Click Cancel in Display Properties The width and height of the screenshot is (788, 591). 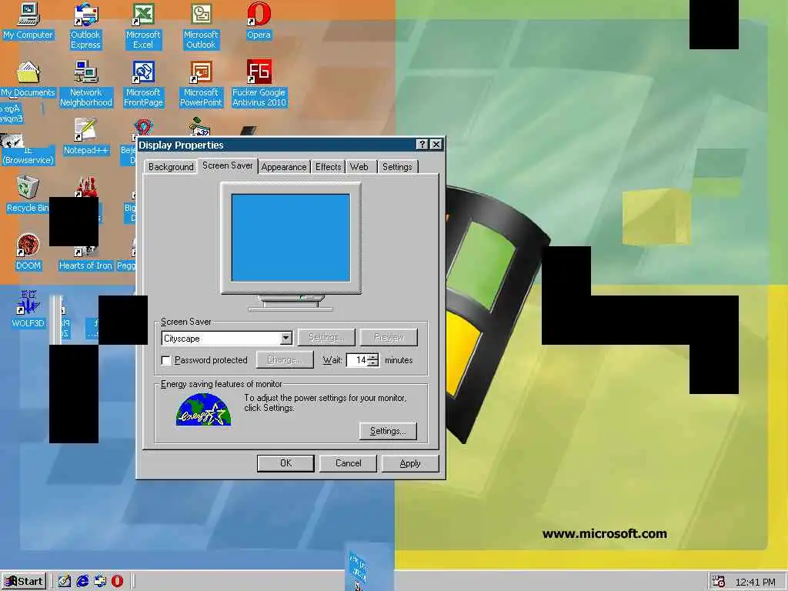(349, 463)
